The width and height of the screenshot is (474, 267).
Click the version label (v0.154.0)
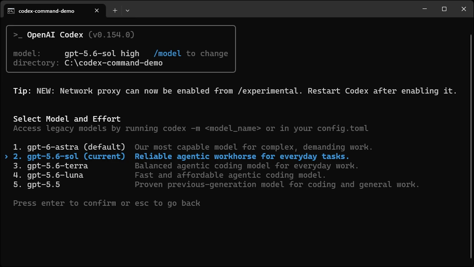111,35
